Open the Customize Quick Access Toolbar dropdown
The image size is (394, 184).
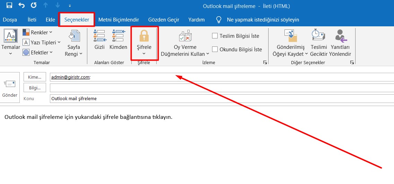[x=70, y=6]
